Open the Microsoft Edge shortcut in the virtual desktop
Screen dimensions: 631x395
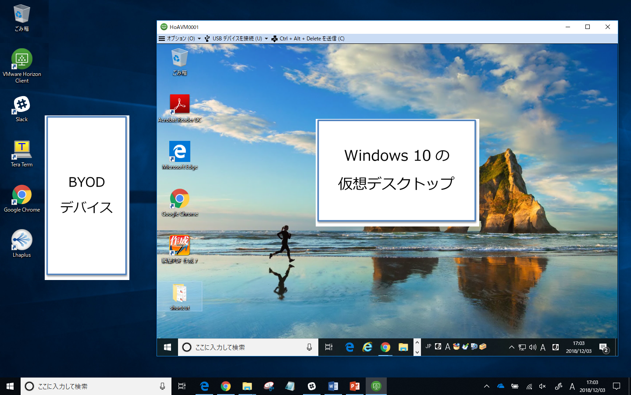pos(179,152)
